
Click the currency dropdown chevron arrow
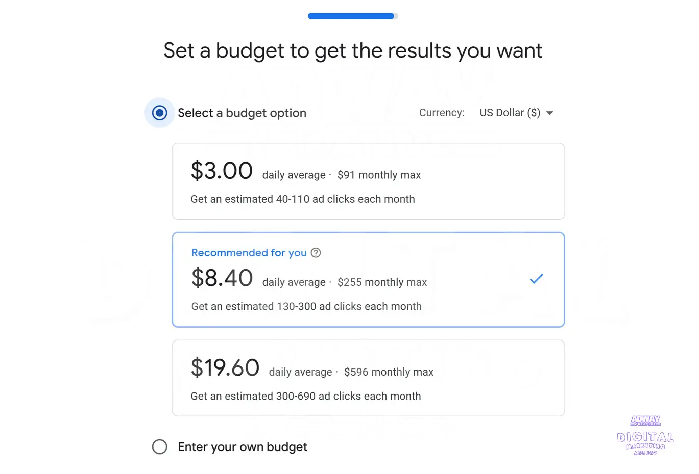(x=550, y=113)
